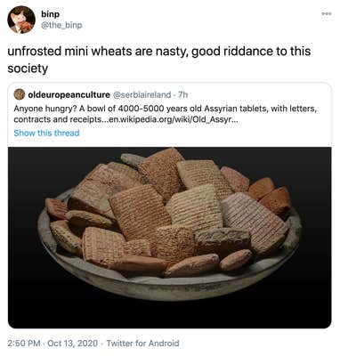
Task: Follow the en.wikipedia.org Old_Assyr link
Action: pyautogui.click(x=182, y=119)
